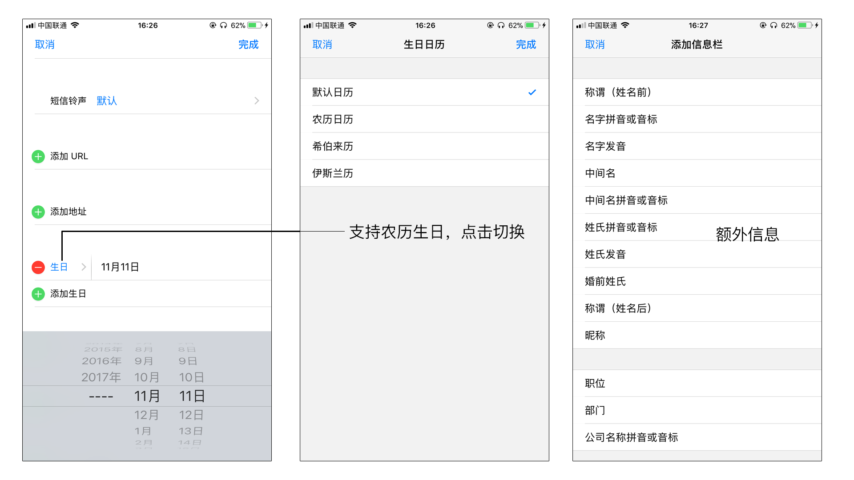854x480 pixels.
Task: Tap red minus icon to remove 生日
Action: coord(38,267)
